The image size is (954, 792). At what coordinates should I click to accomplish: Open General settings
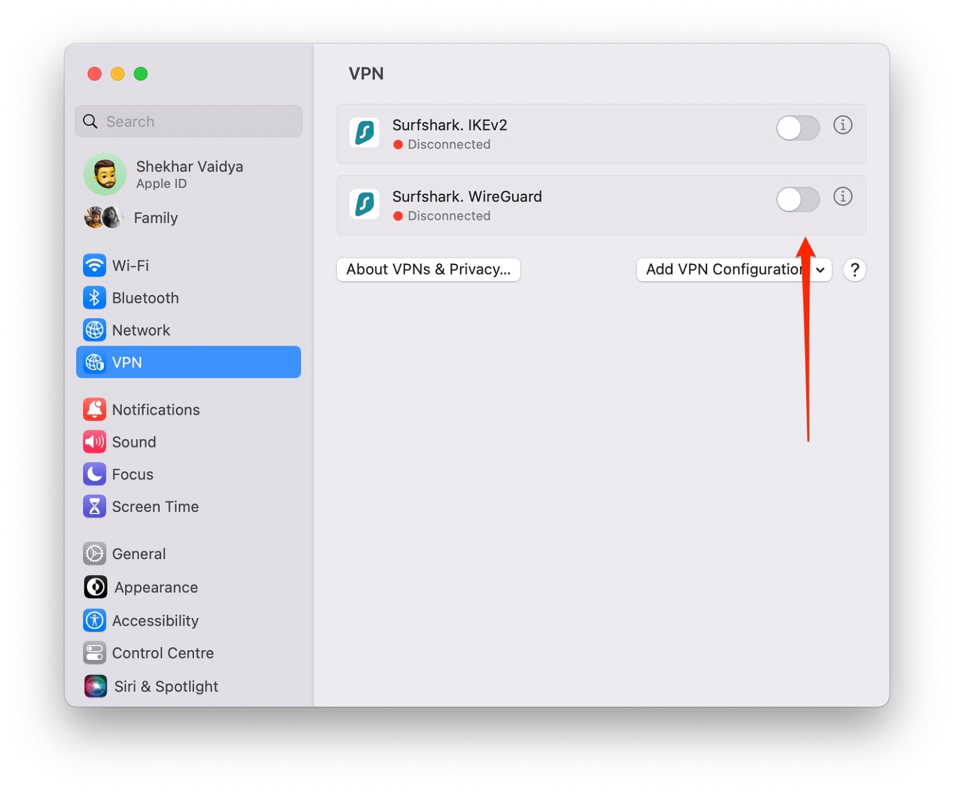pos(188,554)
